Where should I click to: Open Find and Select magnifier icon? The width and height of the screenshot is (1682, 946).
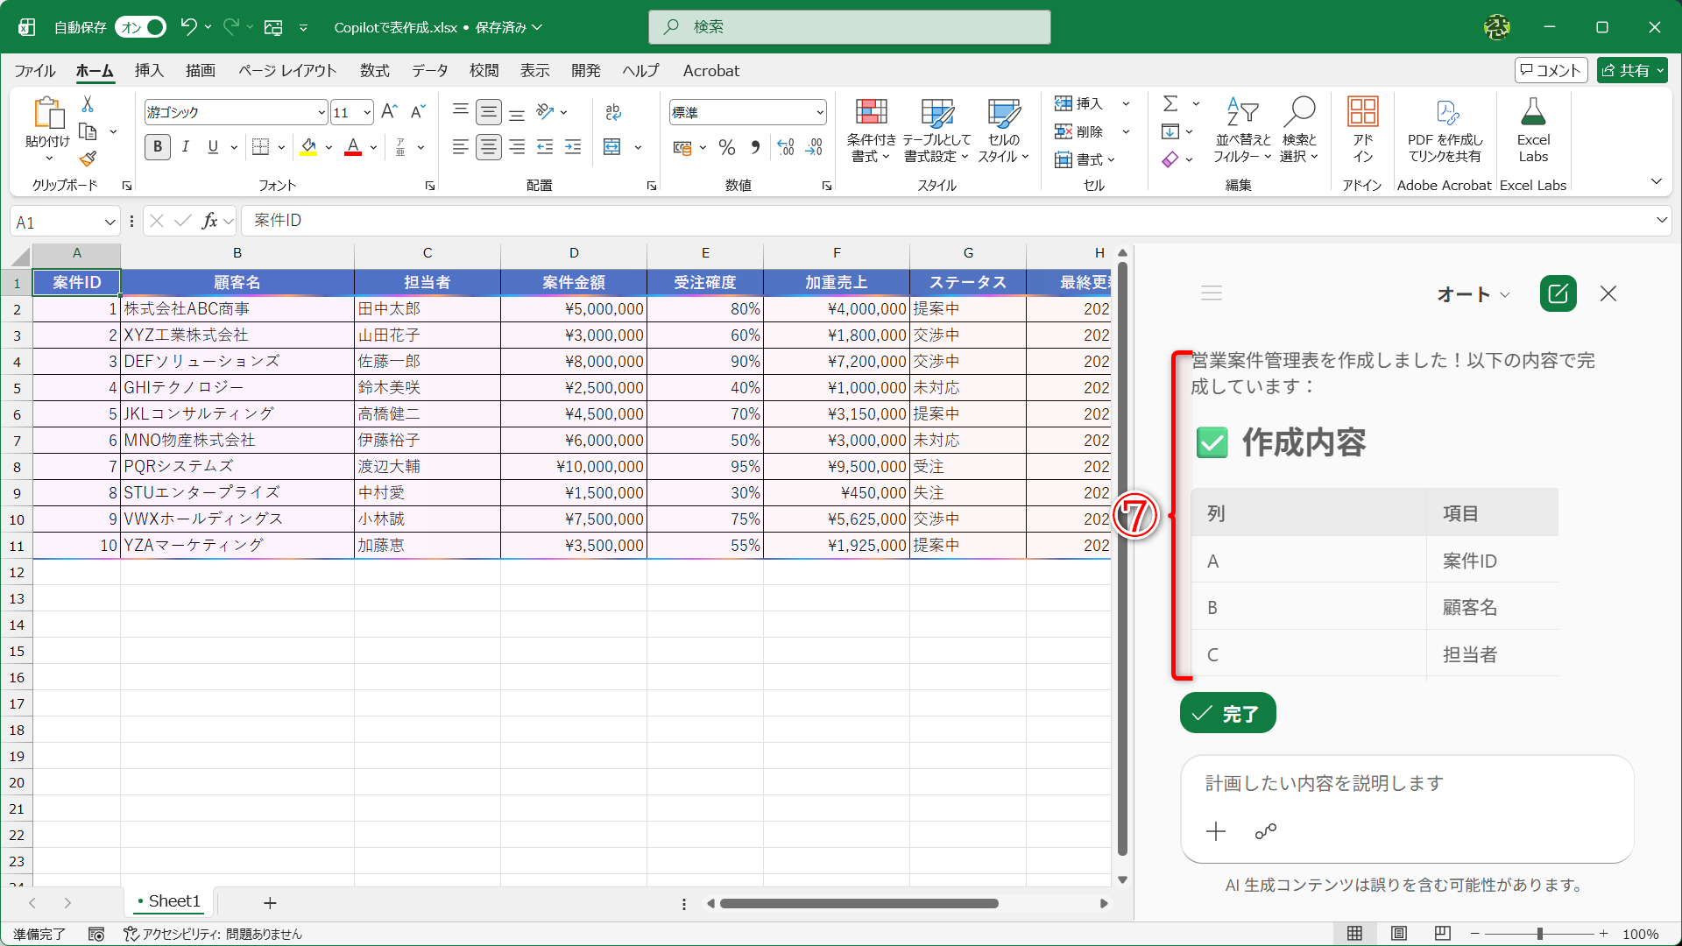coord(1298,112)
